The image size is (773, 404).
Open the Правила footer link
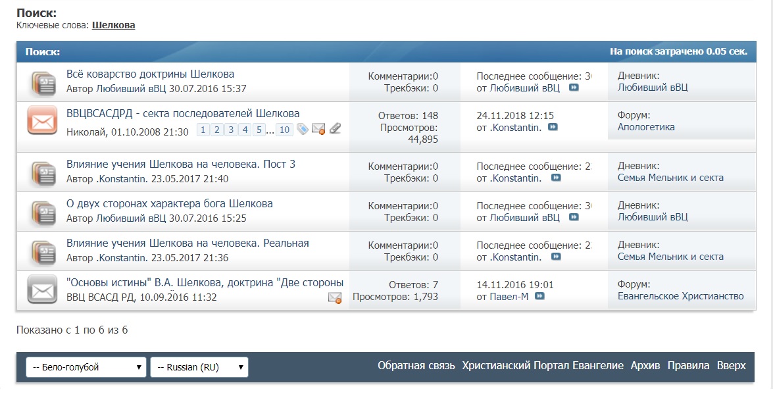pyautogui.click(x=688, y=366)
